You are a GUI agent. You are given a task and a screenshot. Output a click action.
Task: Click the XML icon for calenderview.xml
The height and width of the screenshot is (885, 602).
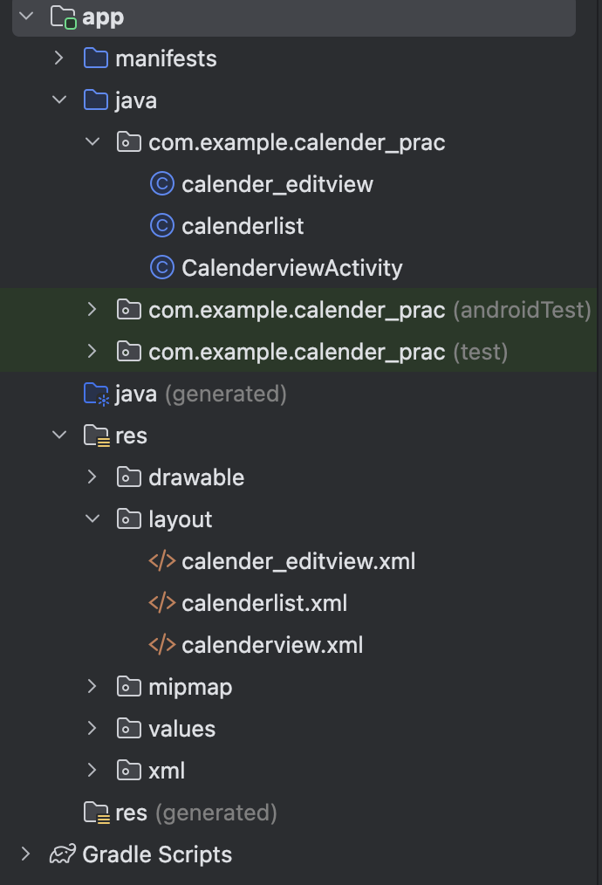click(162, 645)
